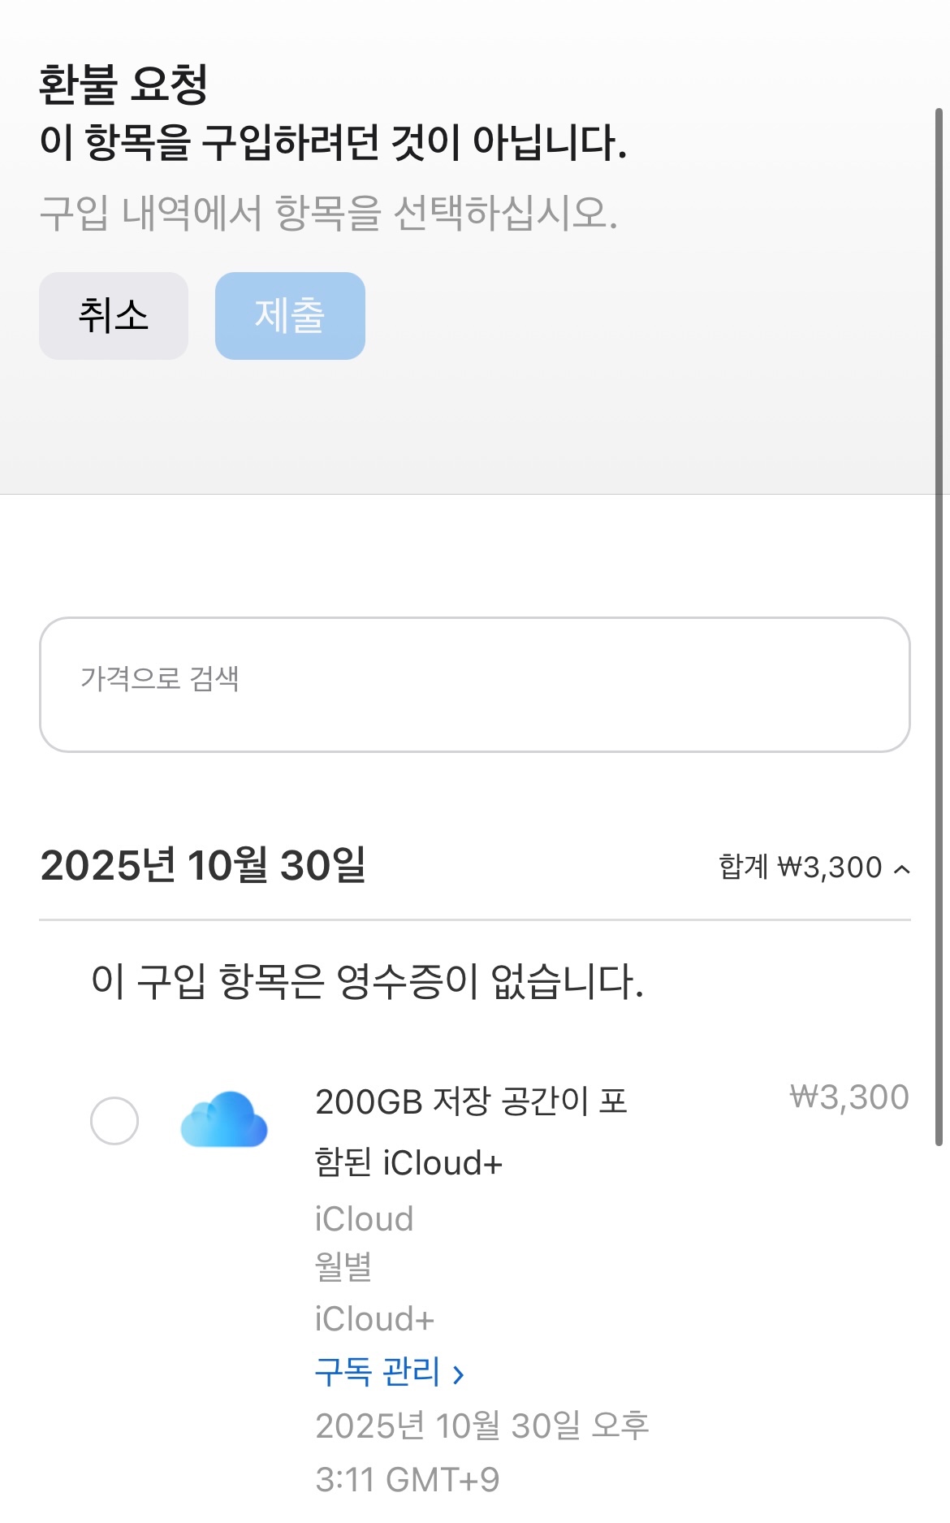This screenshot has width=950, height=1523.
Task: Focus the 가격으로 검색 field
Action: pyautogui.click(x=474, y=684)
